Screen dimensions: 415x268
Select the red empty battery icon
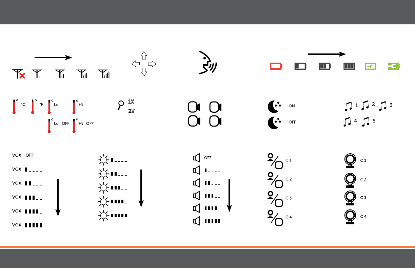coord(276,66)
